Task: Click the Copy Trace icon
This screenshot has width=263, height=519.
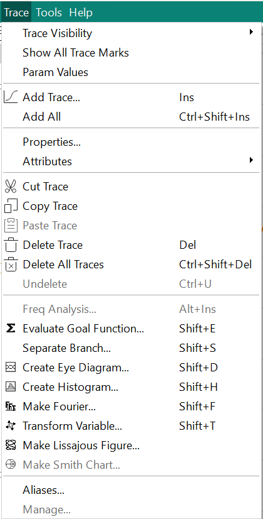Action: tap(11, 206)
